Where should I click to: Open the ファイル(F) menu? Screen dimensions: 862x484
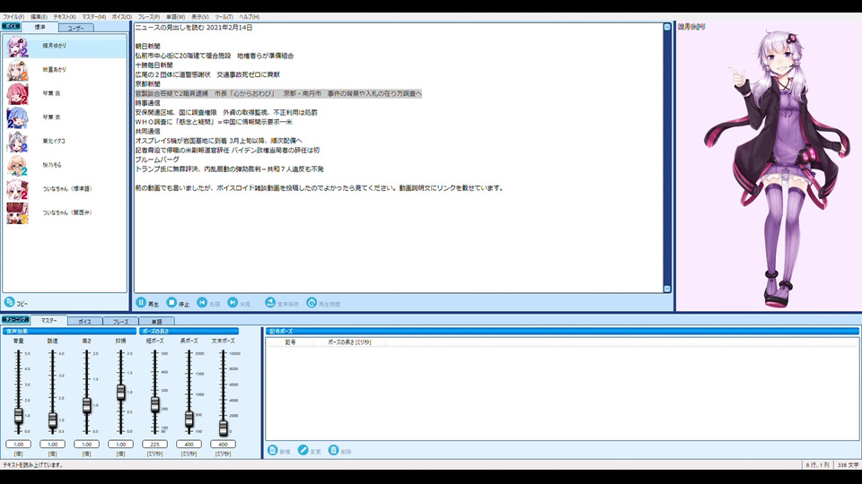[x=13, y=17]
